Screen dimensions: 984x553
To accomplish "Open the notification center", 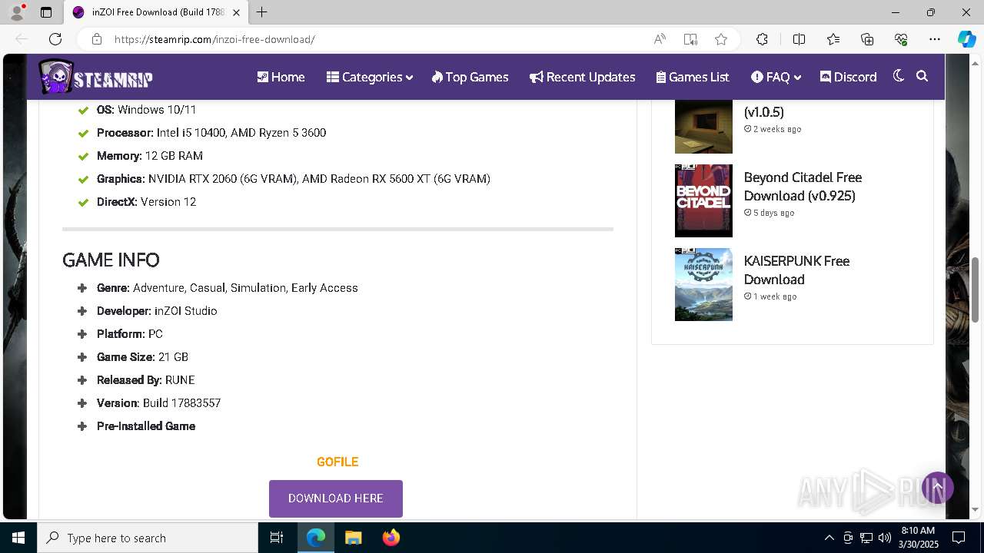I will pos(959,538).
